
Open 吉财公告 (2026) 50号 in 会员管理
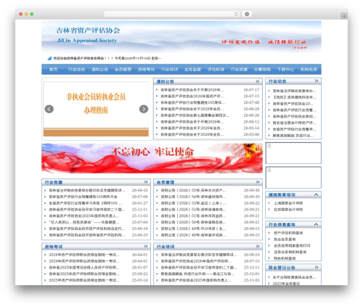point(193,222)
